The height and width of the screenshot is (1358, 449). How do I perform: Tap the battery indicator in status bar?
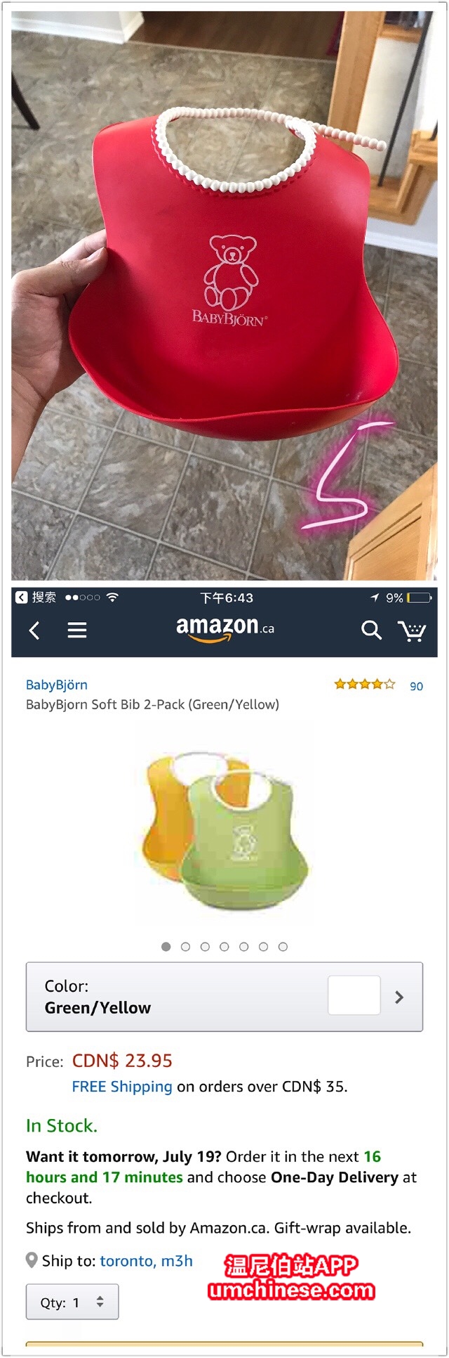click(x=420, y=598)
